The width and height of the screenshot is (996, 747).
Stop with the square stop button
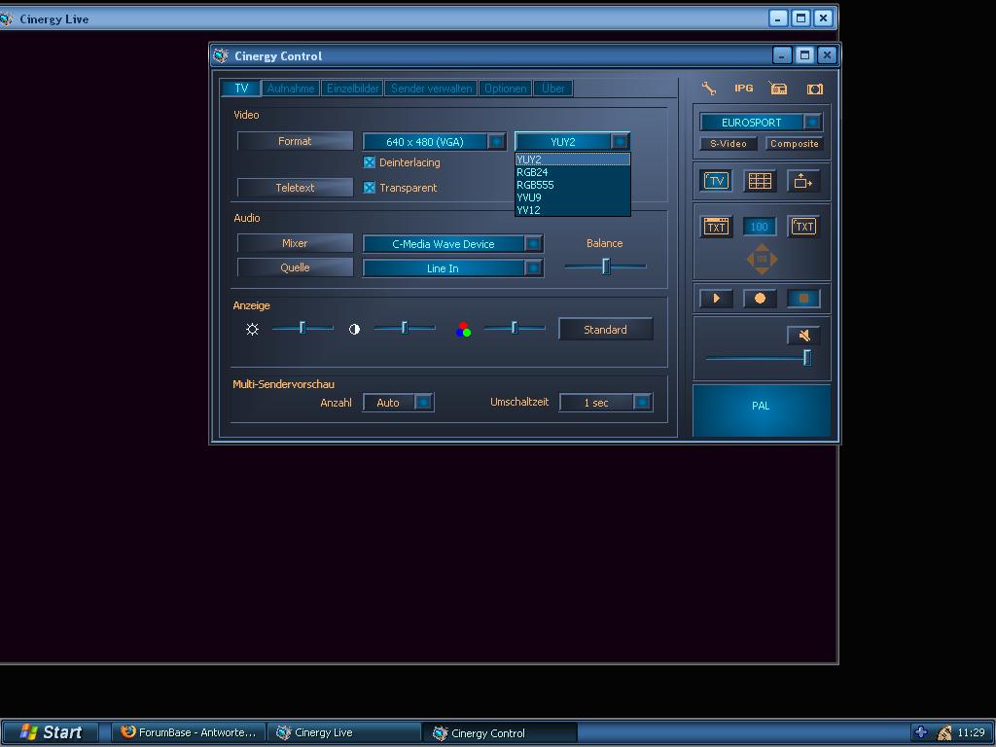point(803,299)
